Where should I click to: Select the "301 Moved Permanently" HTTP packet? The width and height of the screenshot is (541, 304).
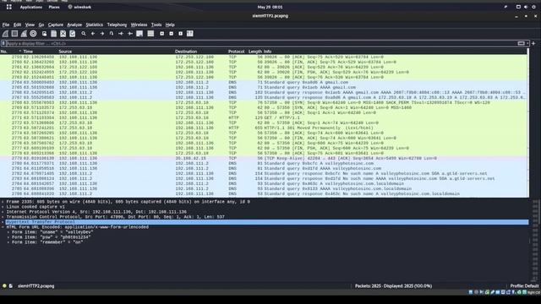(x=264, y=128)
